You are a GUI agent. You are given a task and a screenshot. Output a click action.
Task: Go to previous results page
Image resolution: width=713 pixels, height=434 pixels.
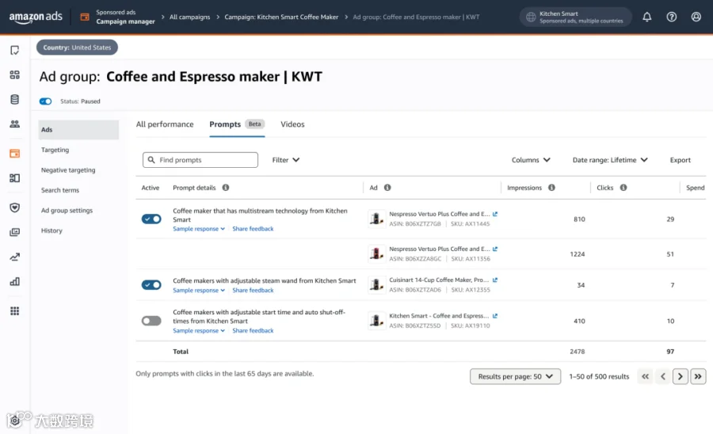tap(662, 376)
